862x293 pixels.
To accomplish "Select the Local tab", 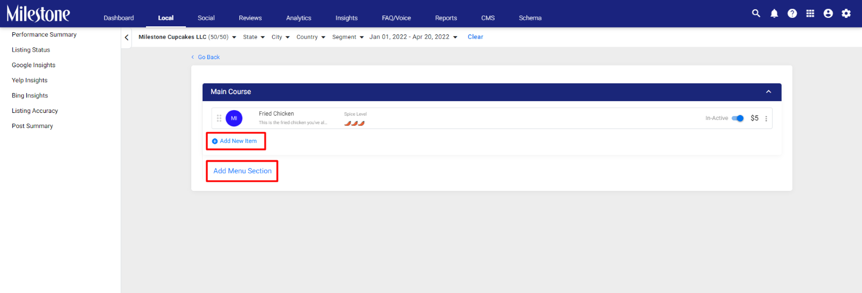I will [x=166, y=18].
